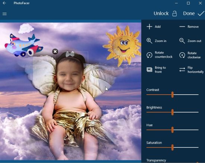This screenshot has height=163, width=205.
Task: Click the Zoom out magnifier icon
Action: [182, 41]
